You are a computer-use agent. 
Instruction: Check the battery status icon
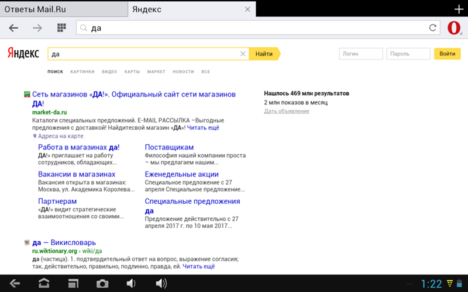point(459,283)
